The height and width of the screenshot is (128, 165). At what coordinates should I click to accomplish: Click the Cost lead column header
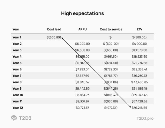coord(54,29)
